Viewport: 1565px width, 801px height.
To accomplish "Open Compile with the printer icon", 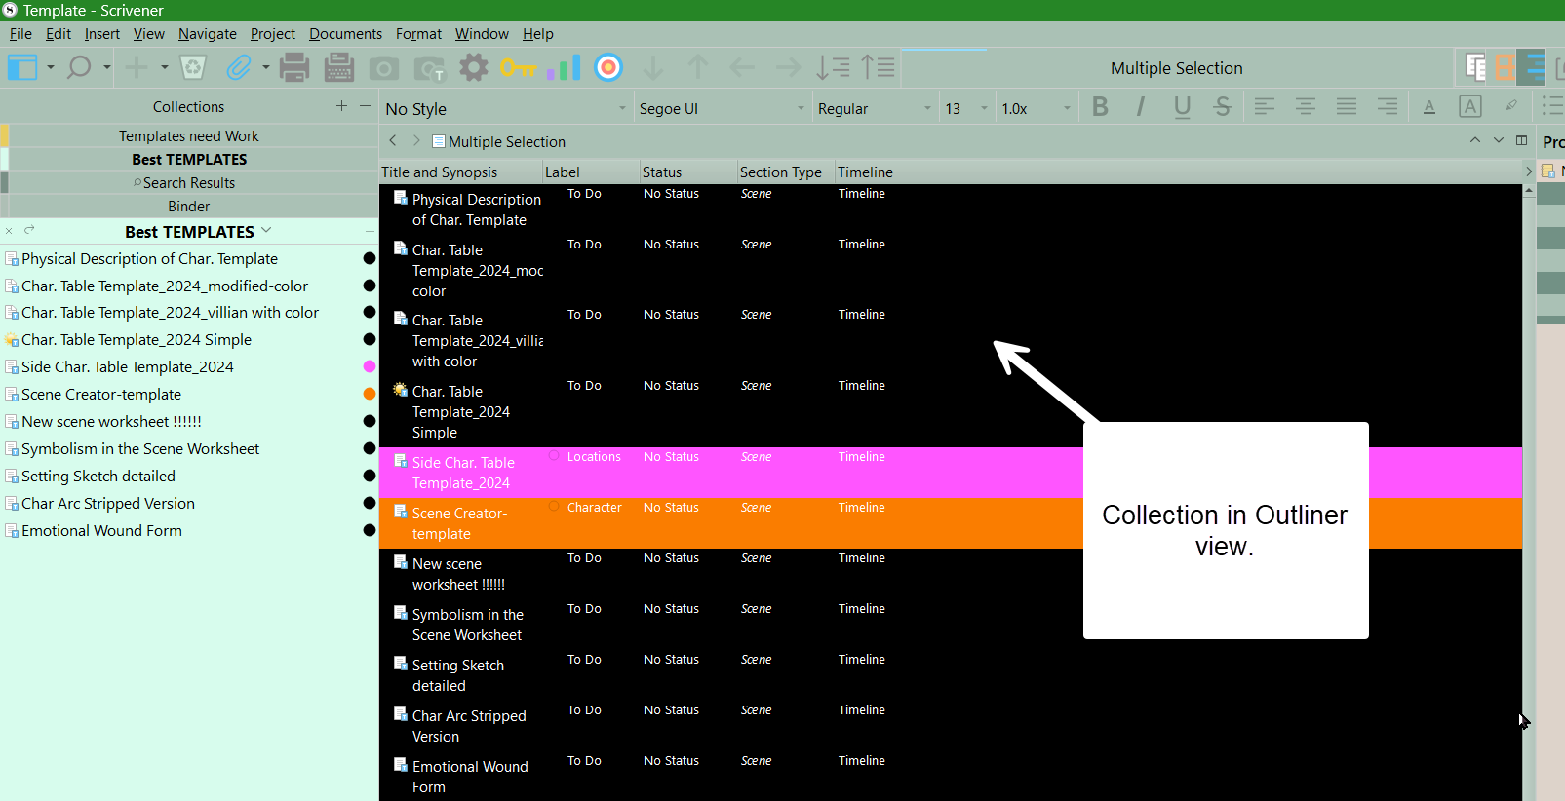I will point(293,67).
